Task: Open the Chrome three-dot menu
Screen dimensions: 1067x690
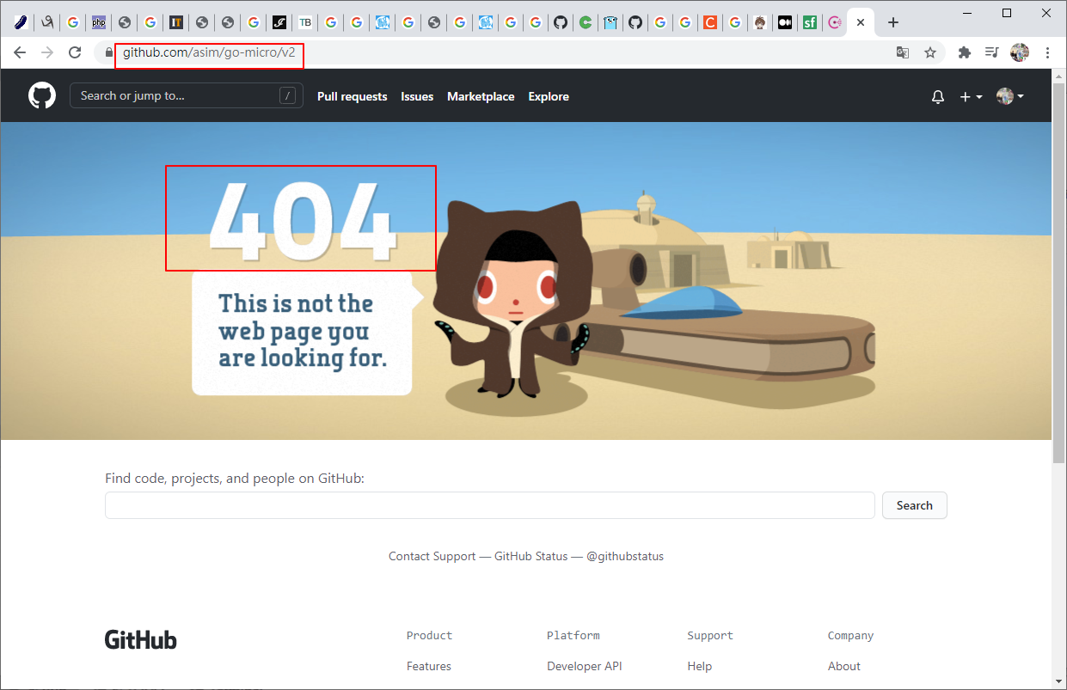Action: coord(1047,52)
